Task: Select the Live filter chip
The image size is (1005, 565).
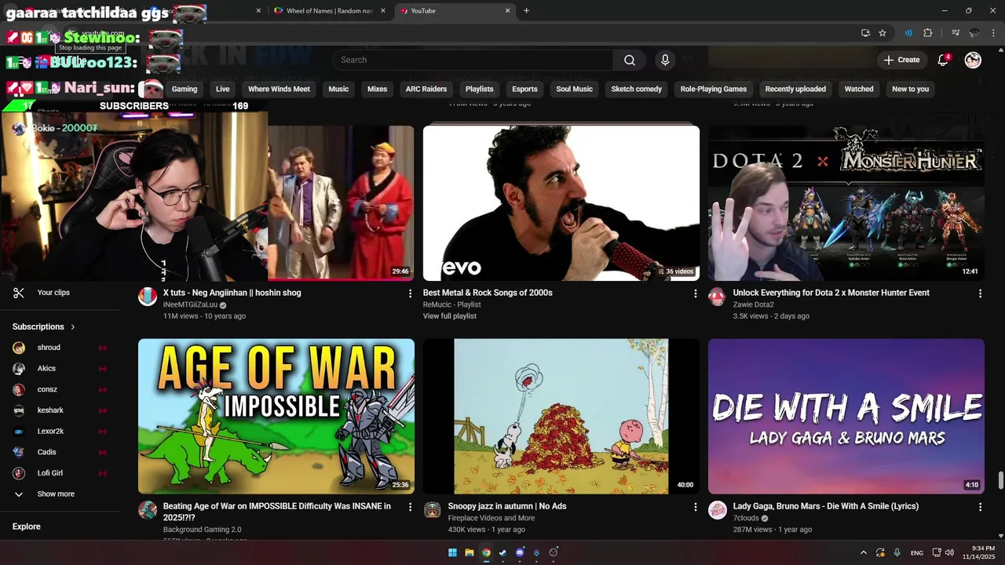Action: (x=223, y=89)
